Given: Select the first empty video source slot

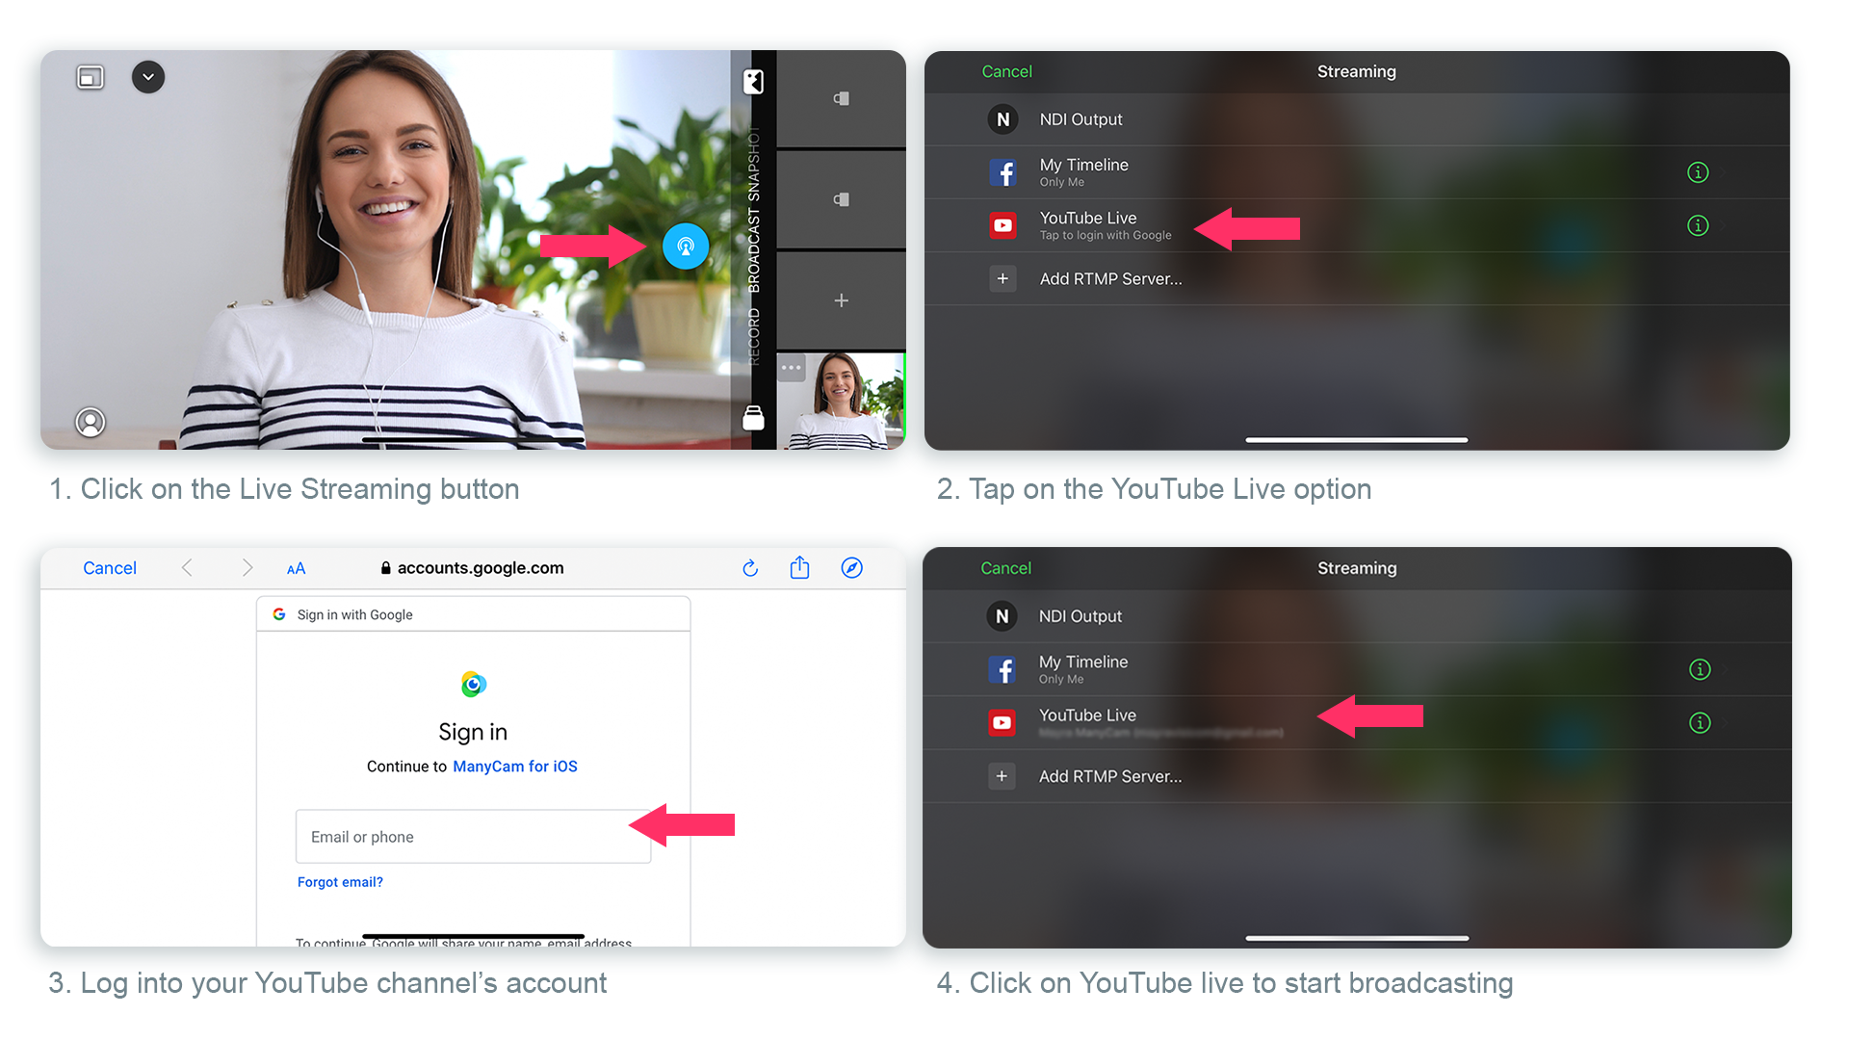Looking at the screenshot, I should (841, 98).
